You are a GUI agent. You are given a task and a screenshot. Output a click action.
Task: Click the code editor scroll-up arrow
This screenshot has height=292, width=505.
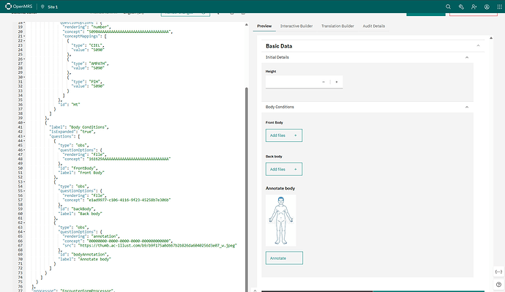point(247,24)
